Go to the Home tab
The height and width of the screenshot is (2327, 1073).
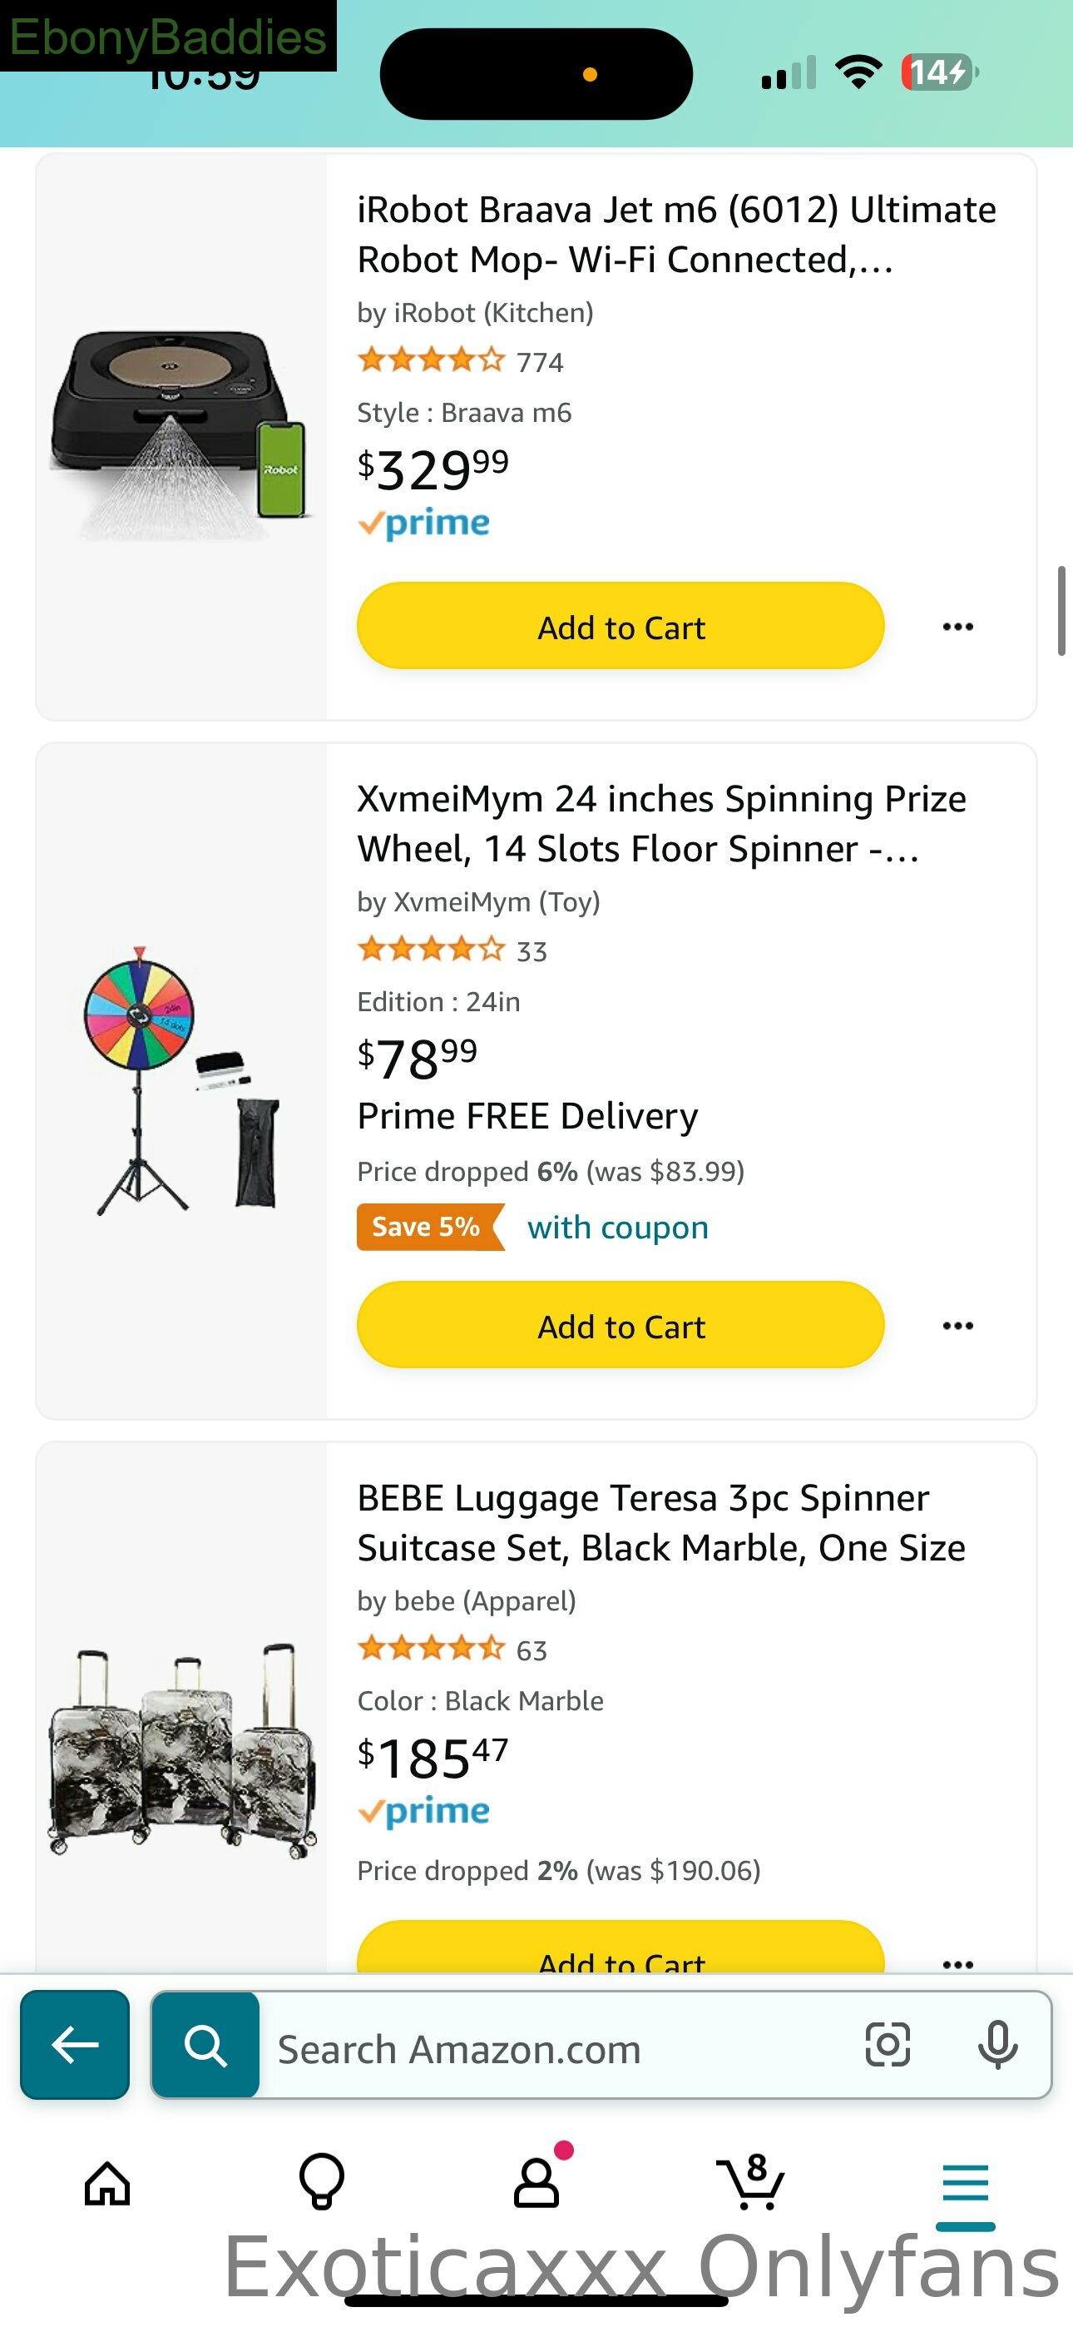coord(107,2185)
